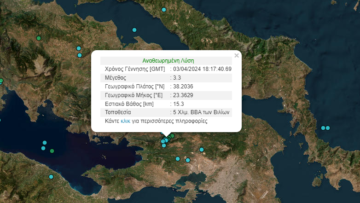Click the 'Εστιακό Βάθος [km]' label
This screenshot has width=360, height=203.
(x=129, y=104)
